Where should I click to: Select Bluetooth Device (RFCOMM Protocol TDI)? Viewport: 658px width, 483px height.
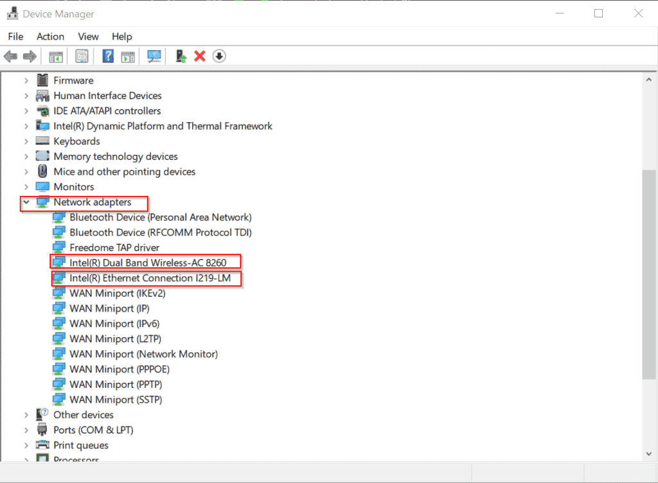point(160,233)
